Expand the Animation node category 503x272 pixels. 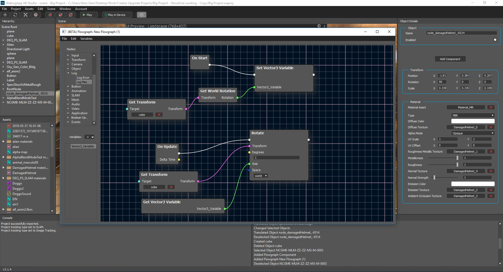click(68, 91)
